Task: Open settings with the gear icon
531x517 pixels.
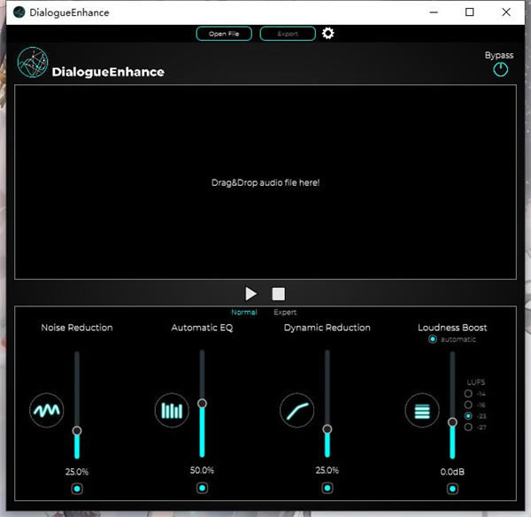Action: [328, 34]
